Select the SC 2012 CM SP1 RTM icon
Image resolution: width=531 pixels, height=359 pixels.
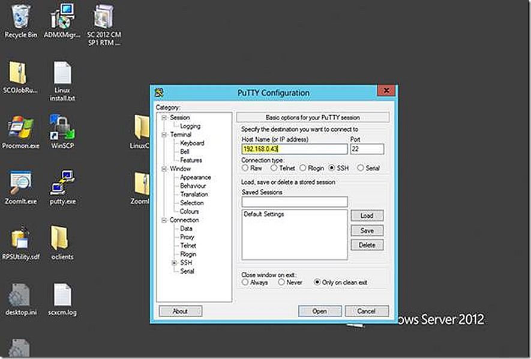pos(104,25)
